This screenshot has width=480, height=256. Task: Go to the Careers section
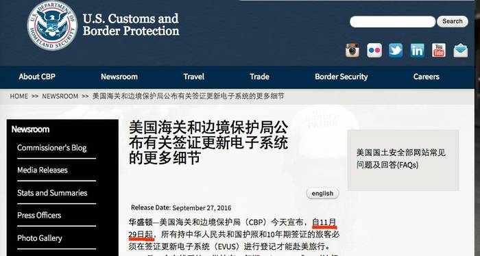click(x=426, y=77)
